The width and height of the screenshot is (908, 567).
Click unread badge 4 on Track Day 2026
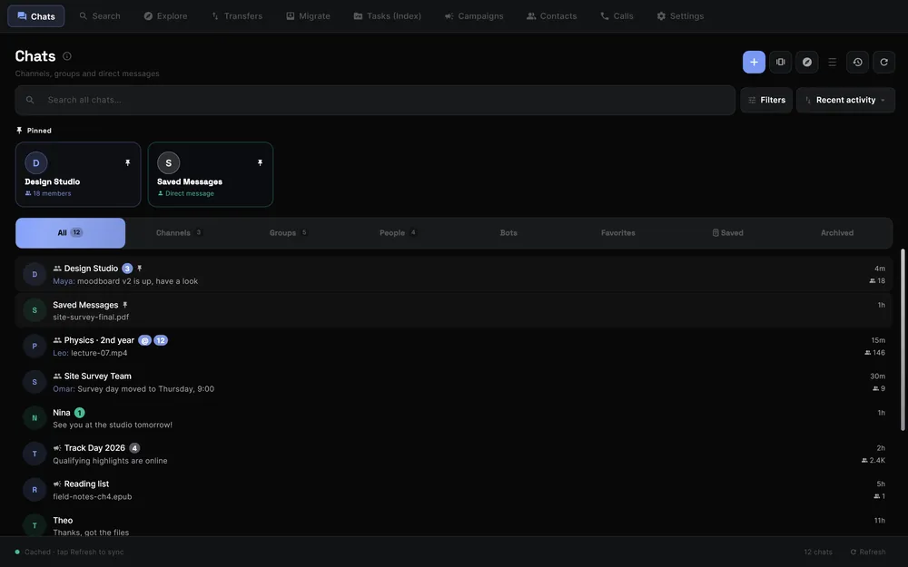tap(134, 448)
